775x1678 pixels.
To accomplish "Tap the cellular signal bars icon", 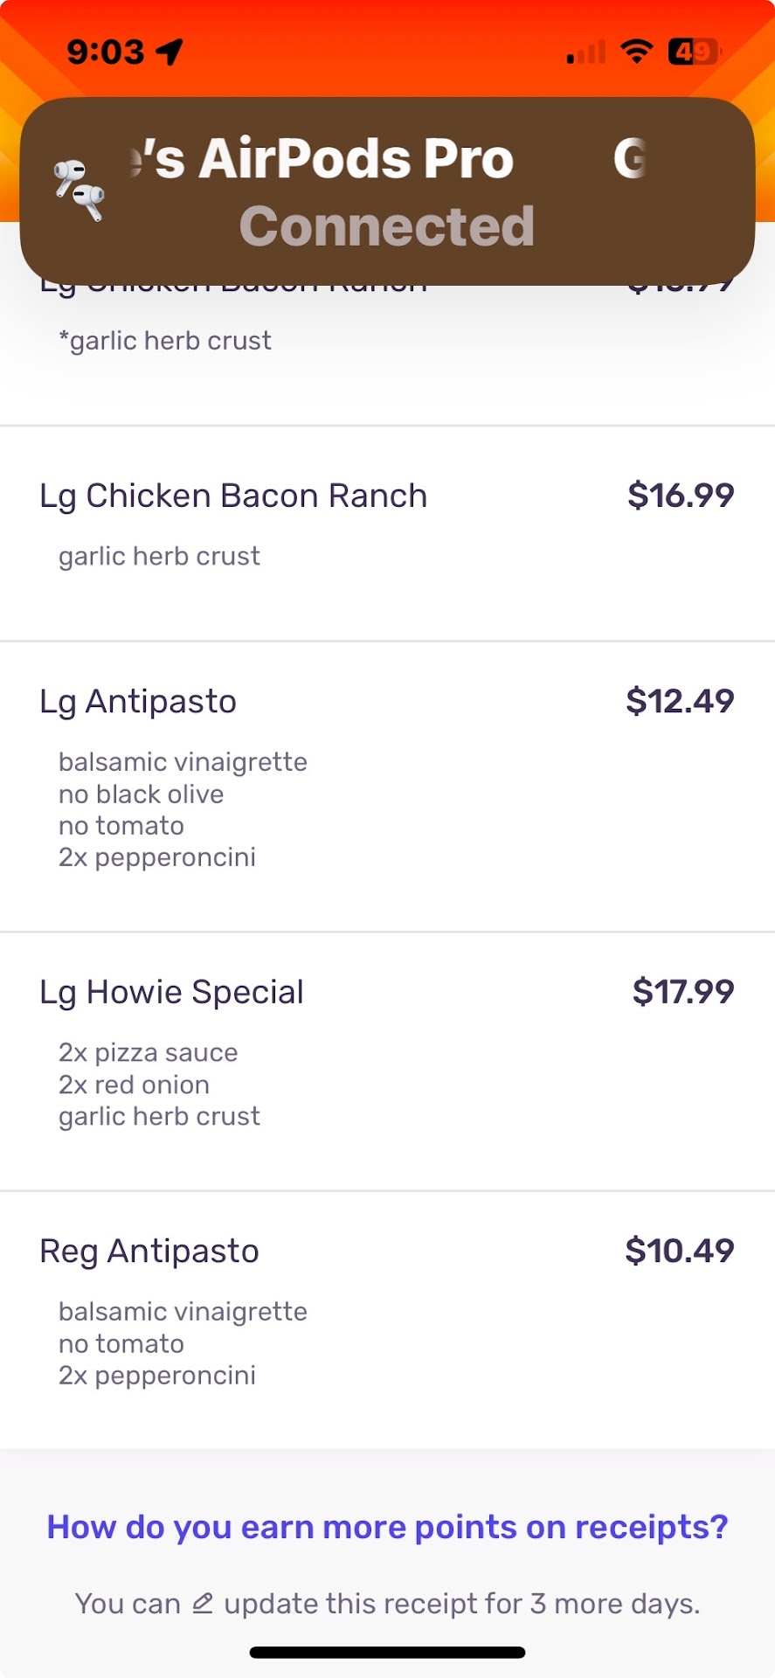I will (586, 52).
